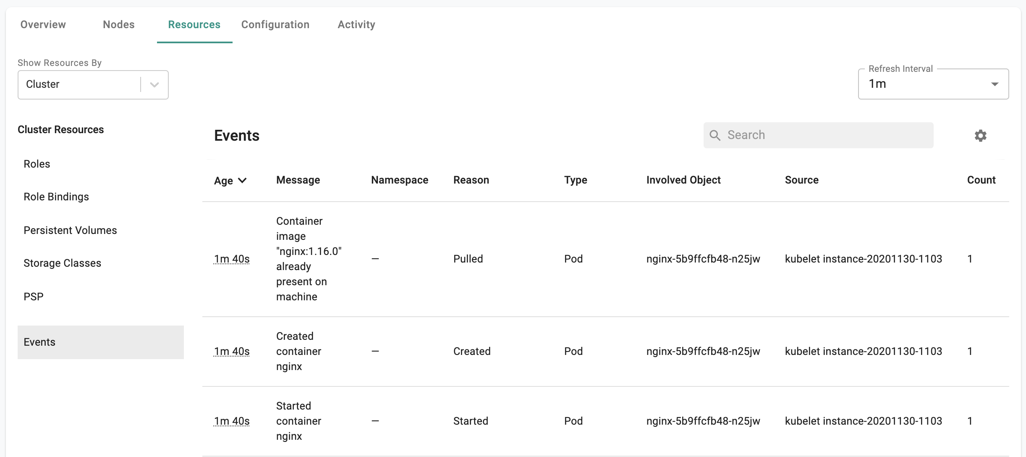Image resolution: width=1026 pixels, height=457 pixels.
Task: Click the Events table heading
Action: click(237, 136)
